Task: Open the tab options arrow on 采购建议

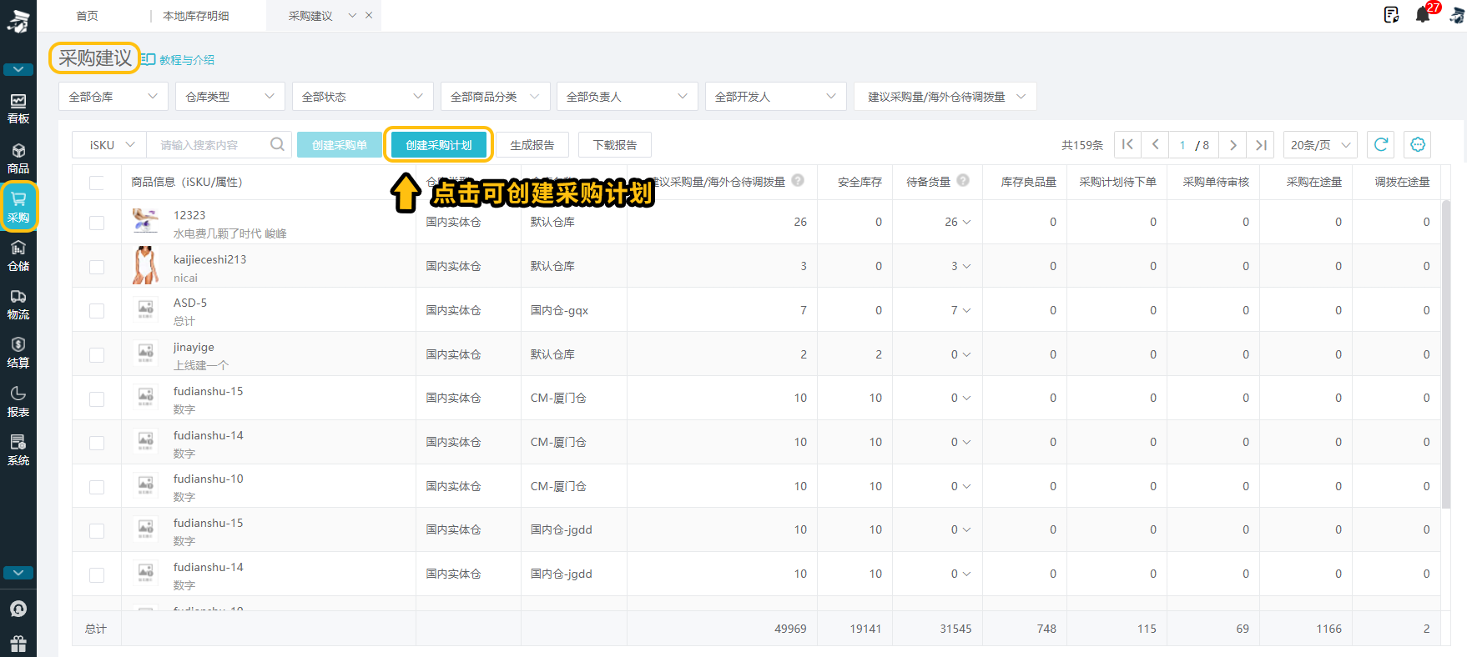Action: 352,15
